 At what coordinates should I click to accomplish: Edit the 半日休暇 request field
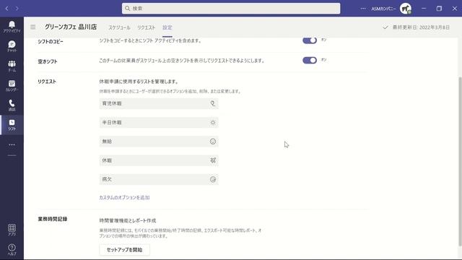[x=159, y=122]
